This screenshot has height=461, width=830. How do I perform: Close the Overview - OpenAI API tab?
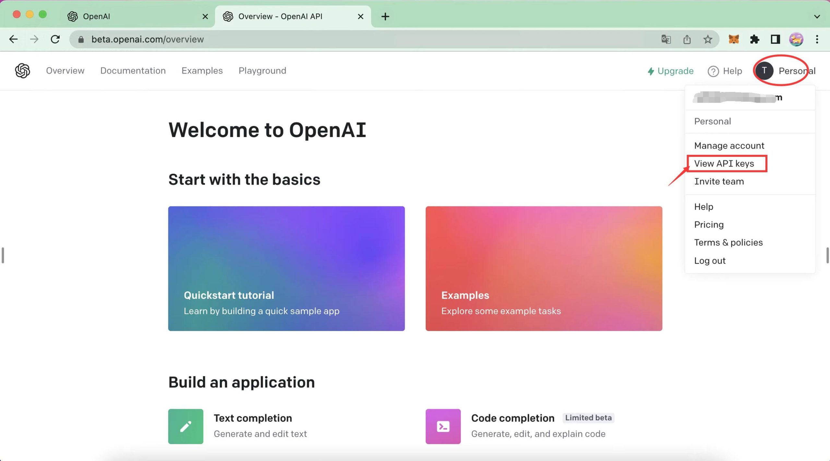coord(361,16)
